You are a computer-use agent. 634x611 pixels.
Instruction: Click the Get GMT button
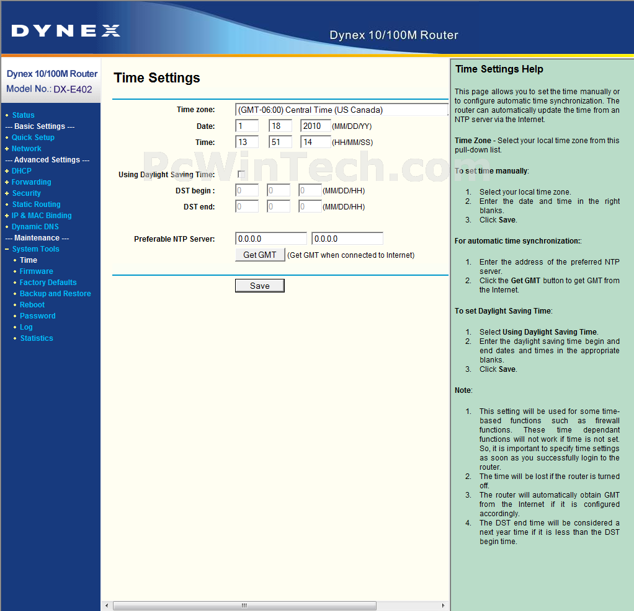(x=260, y=255)
